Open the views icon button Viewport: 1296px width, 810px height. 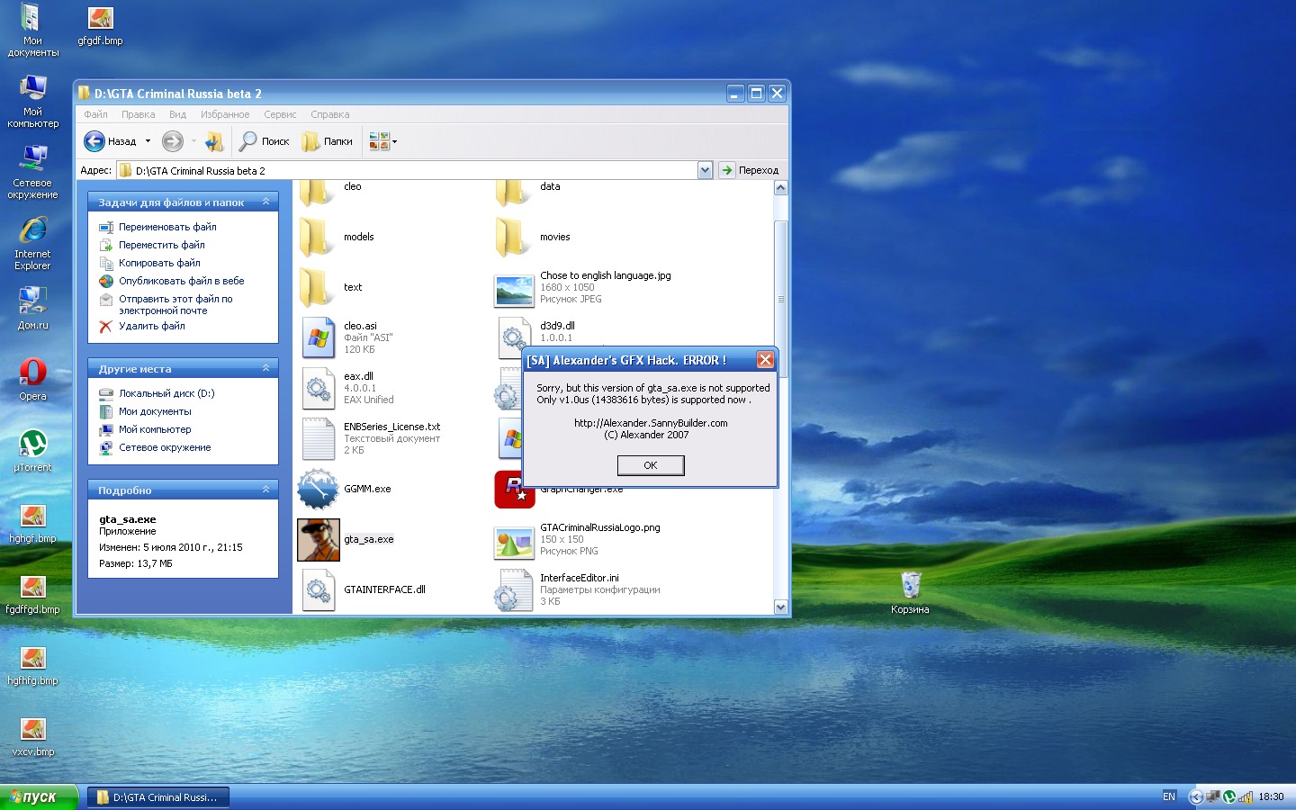(379, 141)
